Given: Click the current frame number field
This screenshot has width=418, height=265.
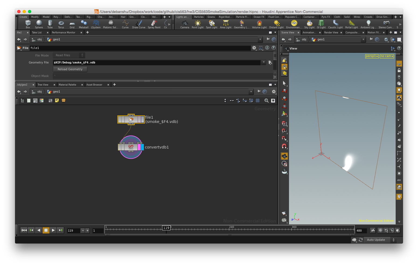Looking at the screenshot, I should 74,231.
